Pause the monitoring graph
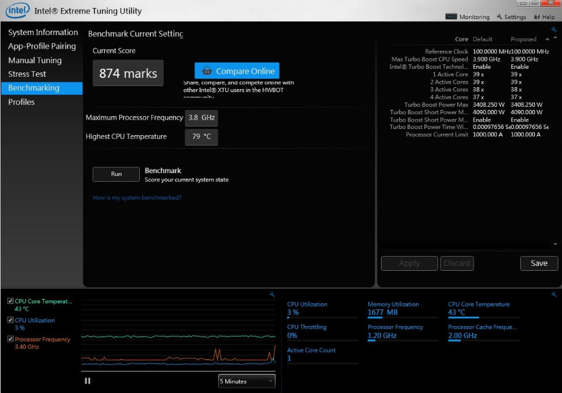Image resolution: width=562 pixels, height=393 pixels. point(88,381)
